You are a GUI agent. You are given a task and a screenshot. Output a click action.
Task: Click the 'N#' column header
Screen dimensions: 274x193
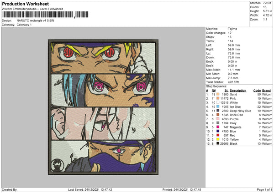[214, 91]
